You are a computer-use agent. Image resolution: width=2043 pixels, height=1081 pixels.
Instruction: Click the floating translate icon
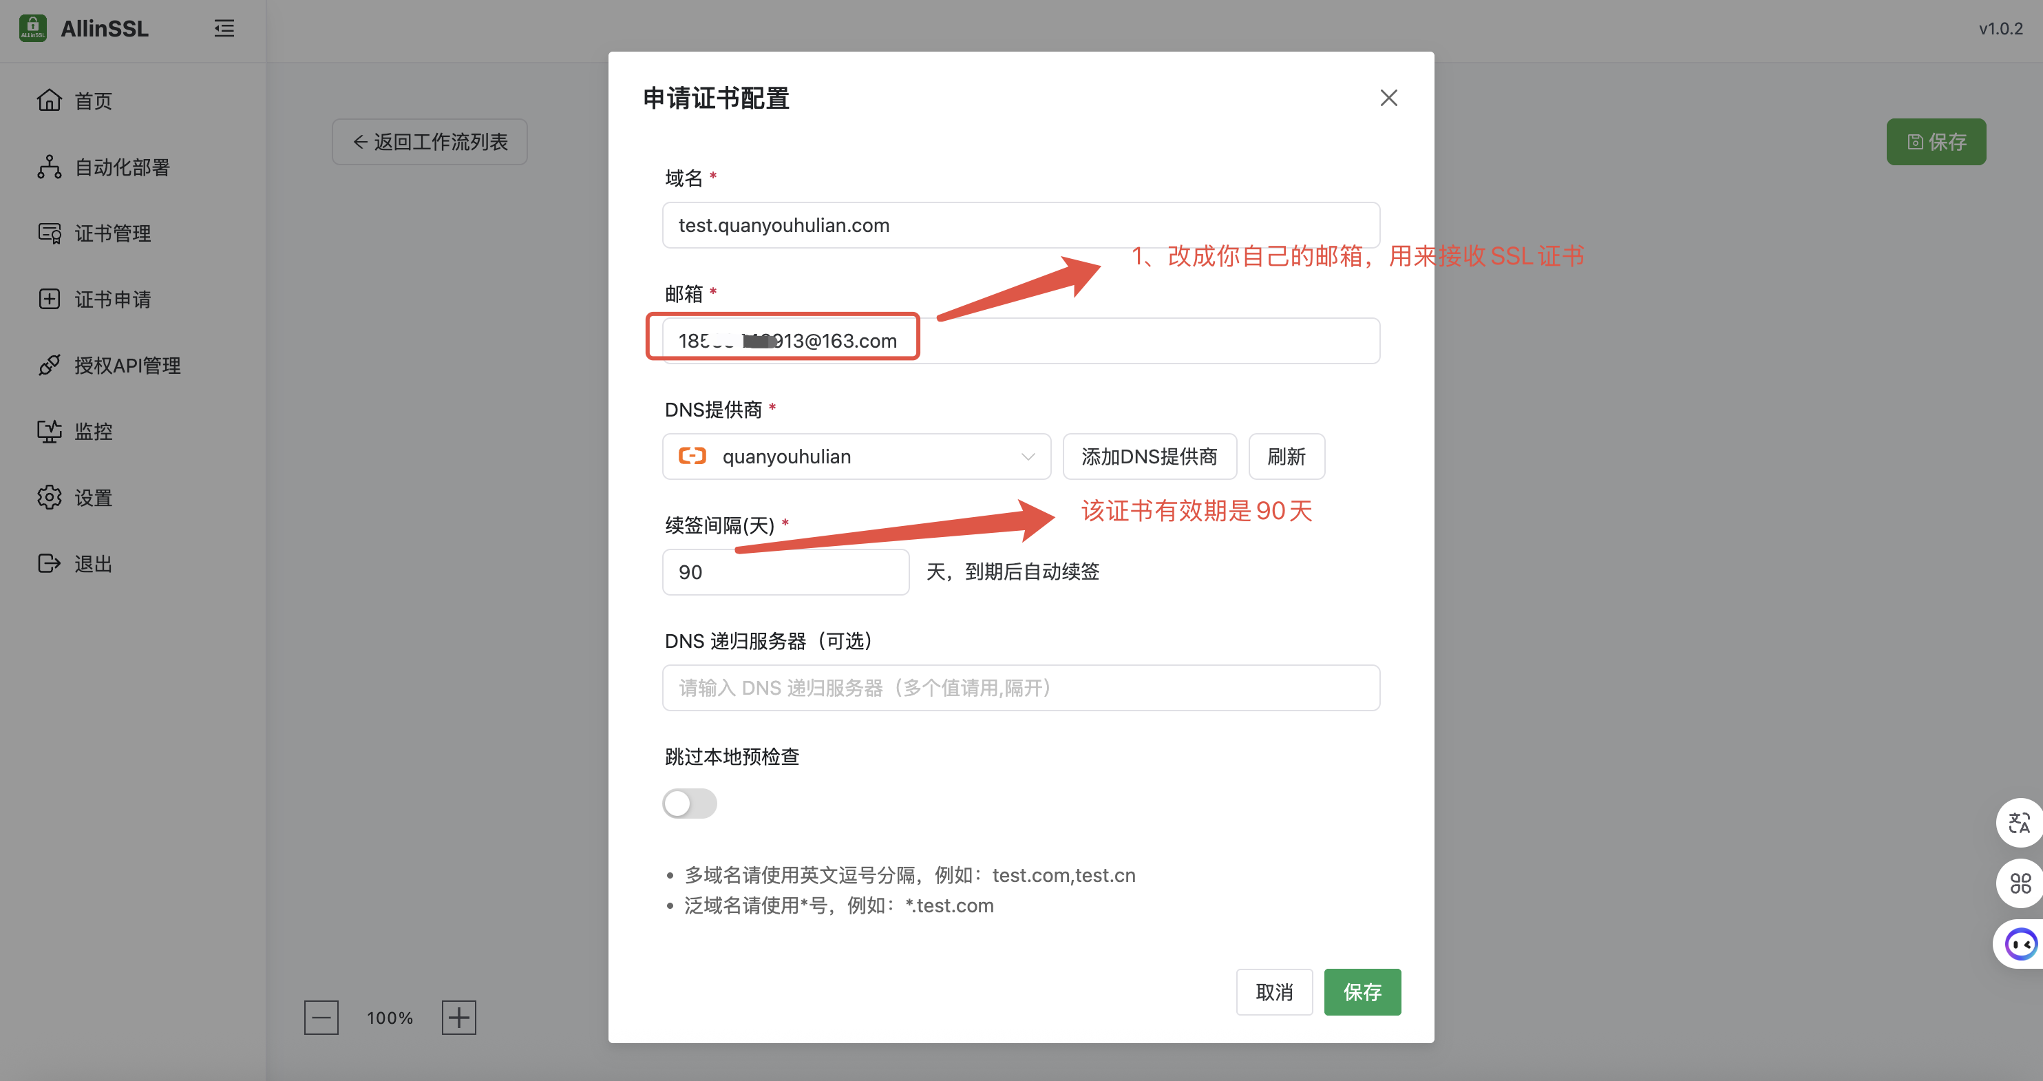(2018, 822)
